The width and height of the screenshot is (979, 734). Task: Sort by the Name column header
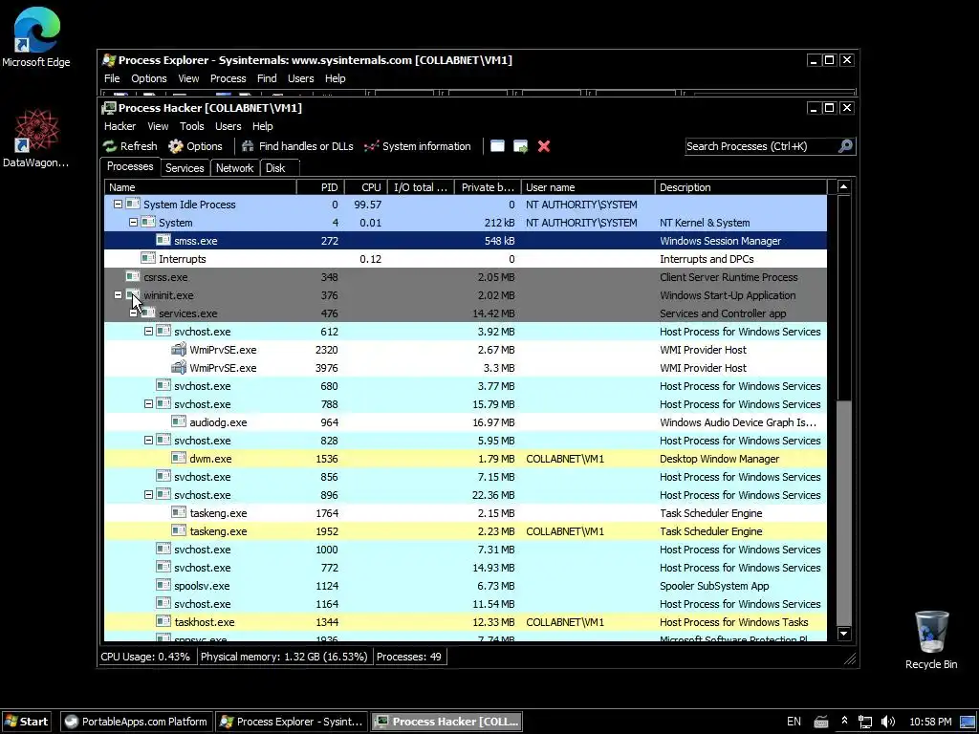[200, 187]
